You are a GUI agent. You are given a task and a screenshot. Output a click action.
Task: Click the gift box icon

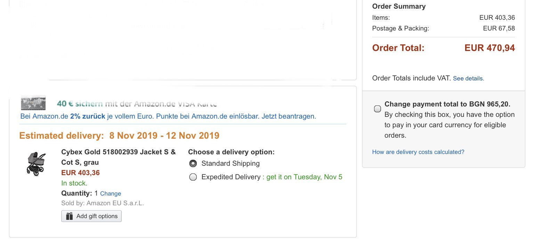pyautogui.click(x=70, y=216)
